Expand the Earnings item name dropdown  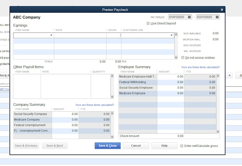51,35
